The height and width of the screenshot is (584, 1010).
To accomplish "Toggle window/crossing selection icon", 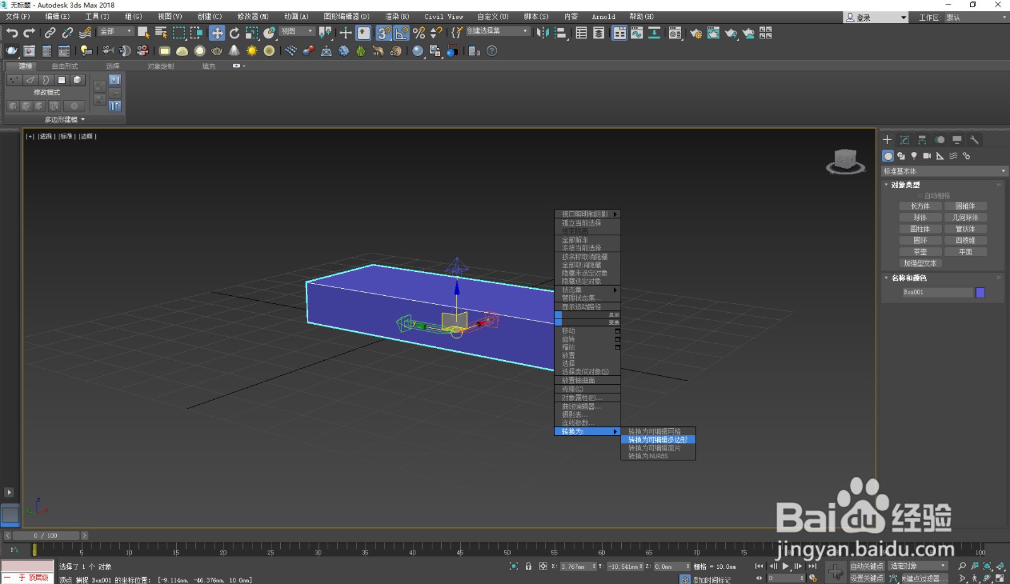I will click(196, 33).
